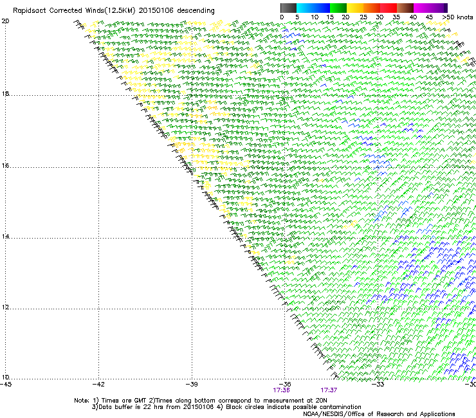Click the chart title 'Rapidscat Corrected Winds(12.5KM)'
This screenshot has width=476, height=418.
coord(74,11)
